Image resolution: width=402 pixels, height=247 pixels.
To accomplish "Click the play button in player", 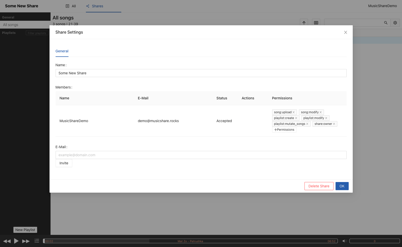I will tap(16, 241).
